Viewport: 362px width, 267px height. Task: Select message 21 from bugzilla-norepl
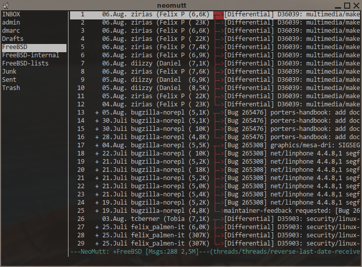215,178
